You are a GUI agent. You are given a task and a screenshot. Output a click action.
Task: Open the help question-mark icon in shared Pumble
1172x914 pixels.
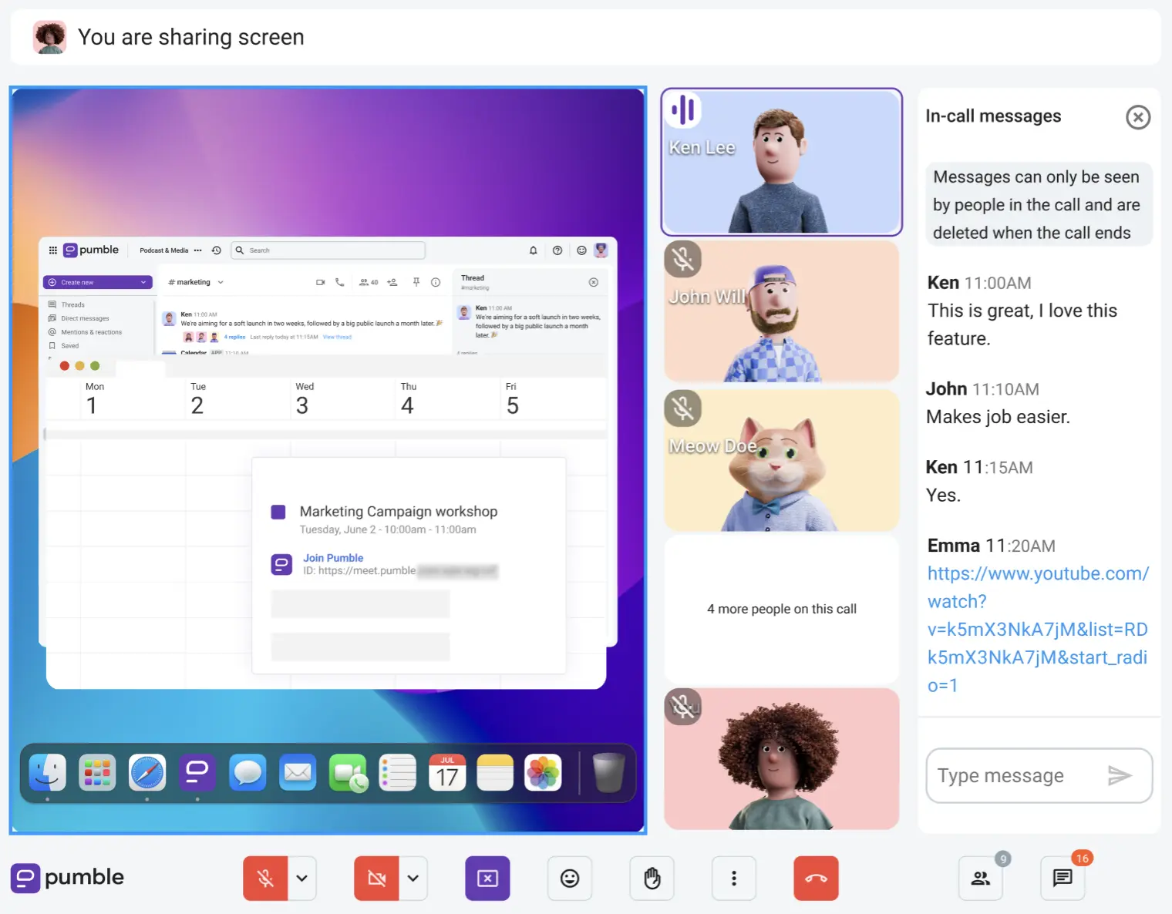coord(557,250)
